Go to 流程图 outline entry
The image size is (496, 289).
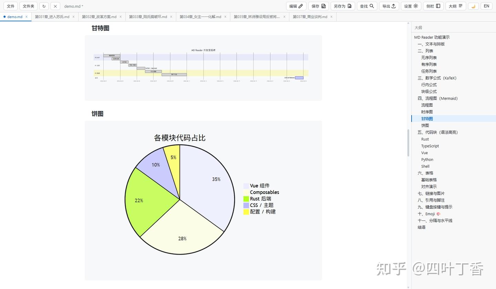click(427, 105)
